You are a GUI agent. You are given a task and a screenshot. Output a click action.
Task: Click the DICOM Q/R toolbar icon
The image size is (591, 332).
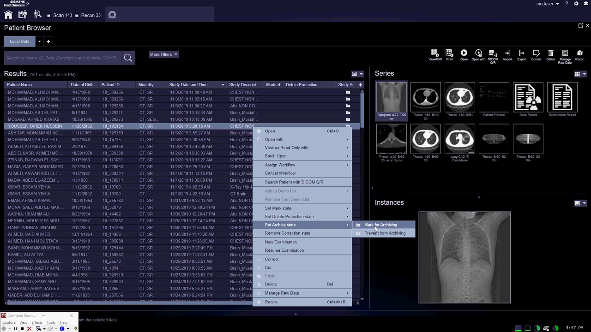tap(493, 56)
